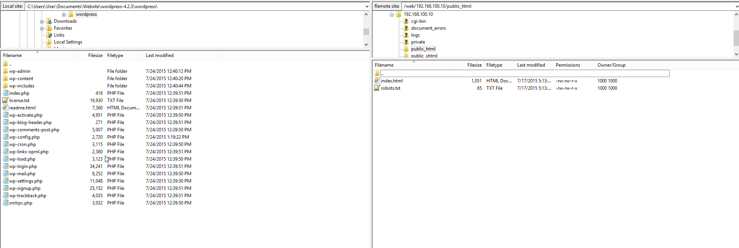Click the remote robots.txt file icon
Viewport: 739px width, 248px height.
(x=377, y=88)
